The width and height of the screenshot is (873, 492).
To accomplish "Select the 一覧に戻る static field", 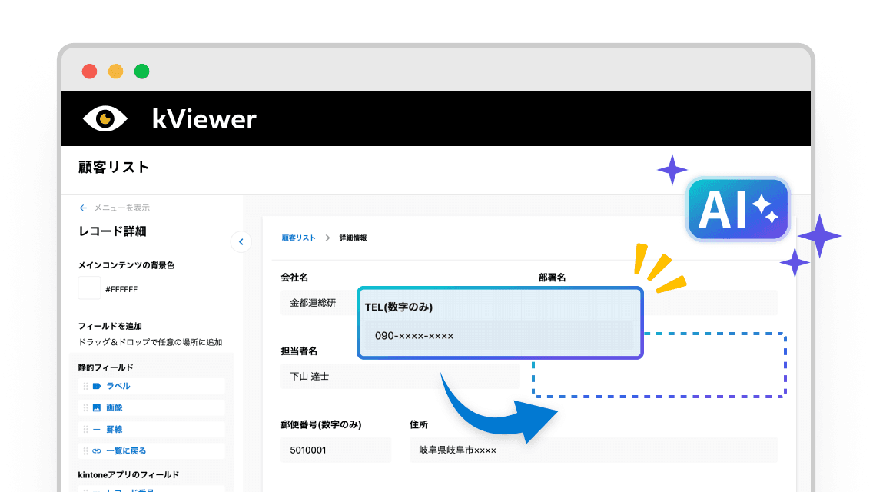I will pos(151,450).
